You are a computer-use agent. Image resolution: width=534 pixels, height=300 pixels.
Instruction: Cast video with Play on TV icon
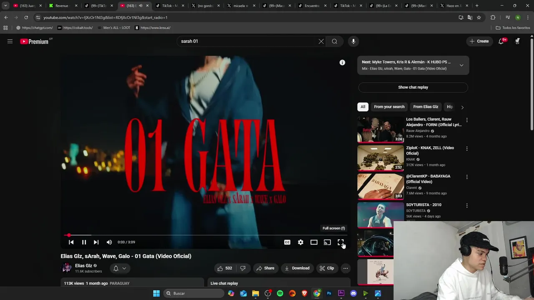point(327,242)
